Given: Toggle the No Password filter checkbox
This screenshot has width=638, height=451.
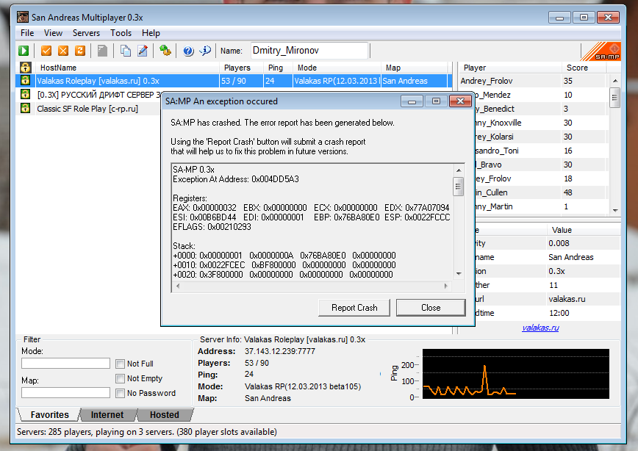Looking at the screenshot, I should [120, 393].
